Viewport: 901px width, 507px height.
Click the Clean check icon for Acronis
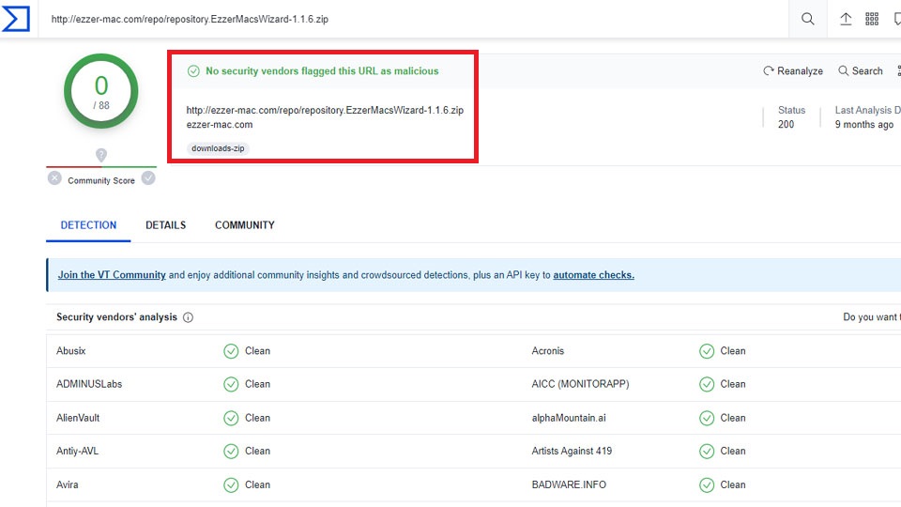[x=707, y=351]
